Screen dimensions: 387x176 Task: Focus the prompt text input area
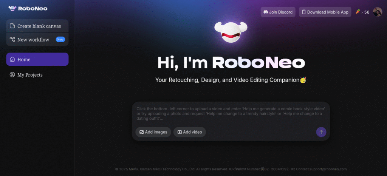pos(231,114)
